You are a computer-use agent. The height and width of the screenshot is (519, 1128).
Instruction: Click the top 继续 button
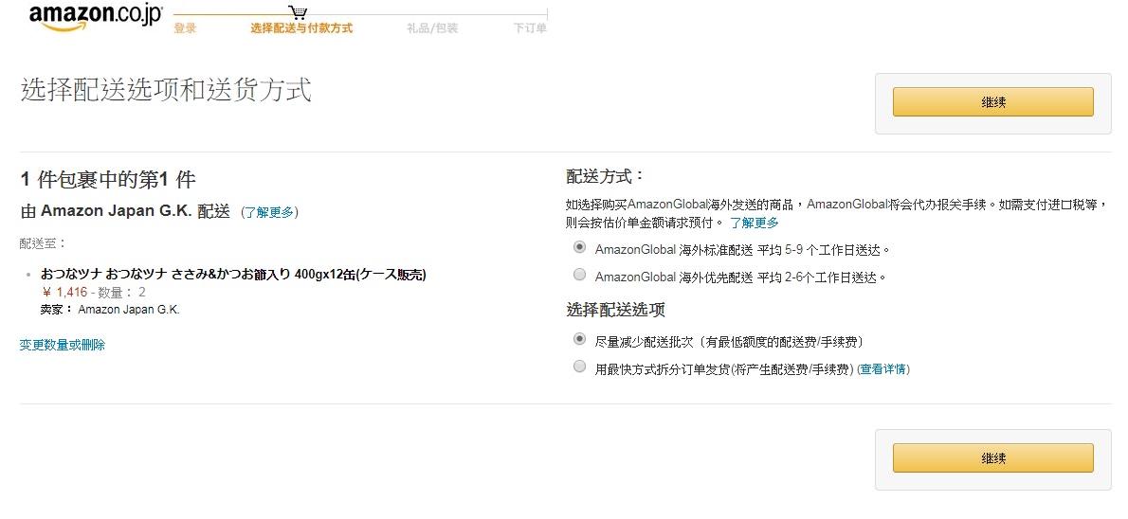(992, 102)
